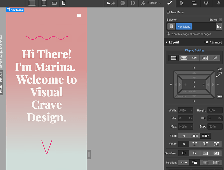This screenshot has height=170, width=224.
Task: Click the right margin value
Action: [218, 85]
